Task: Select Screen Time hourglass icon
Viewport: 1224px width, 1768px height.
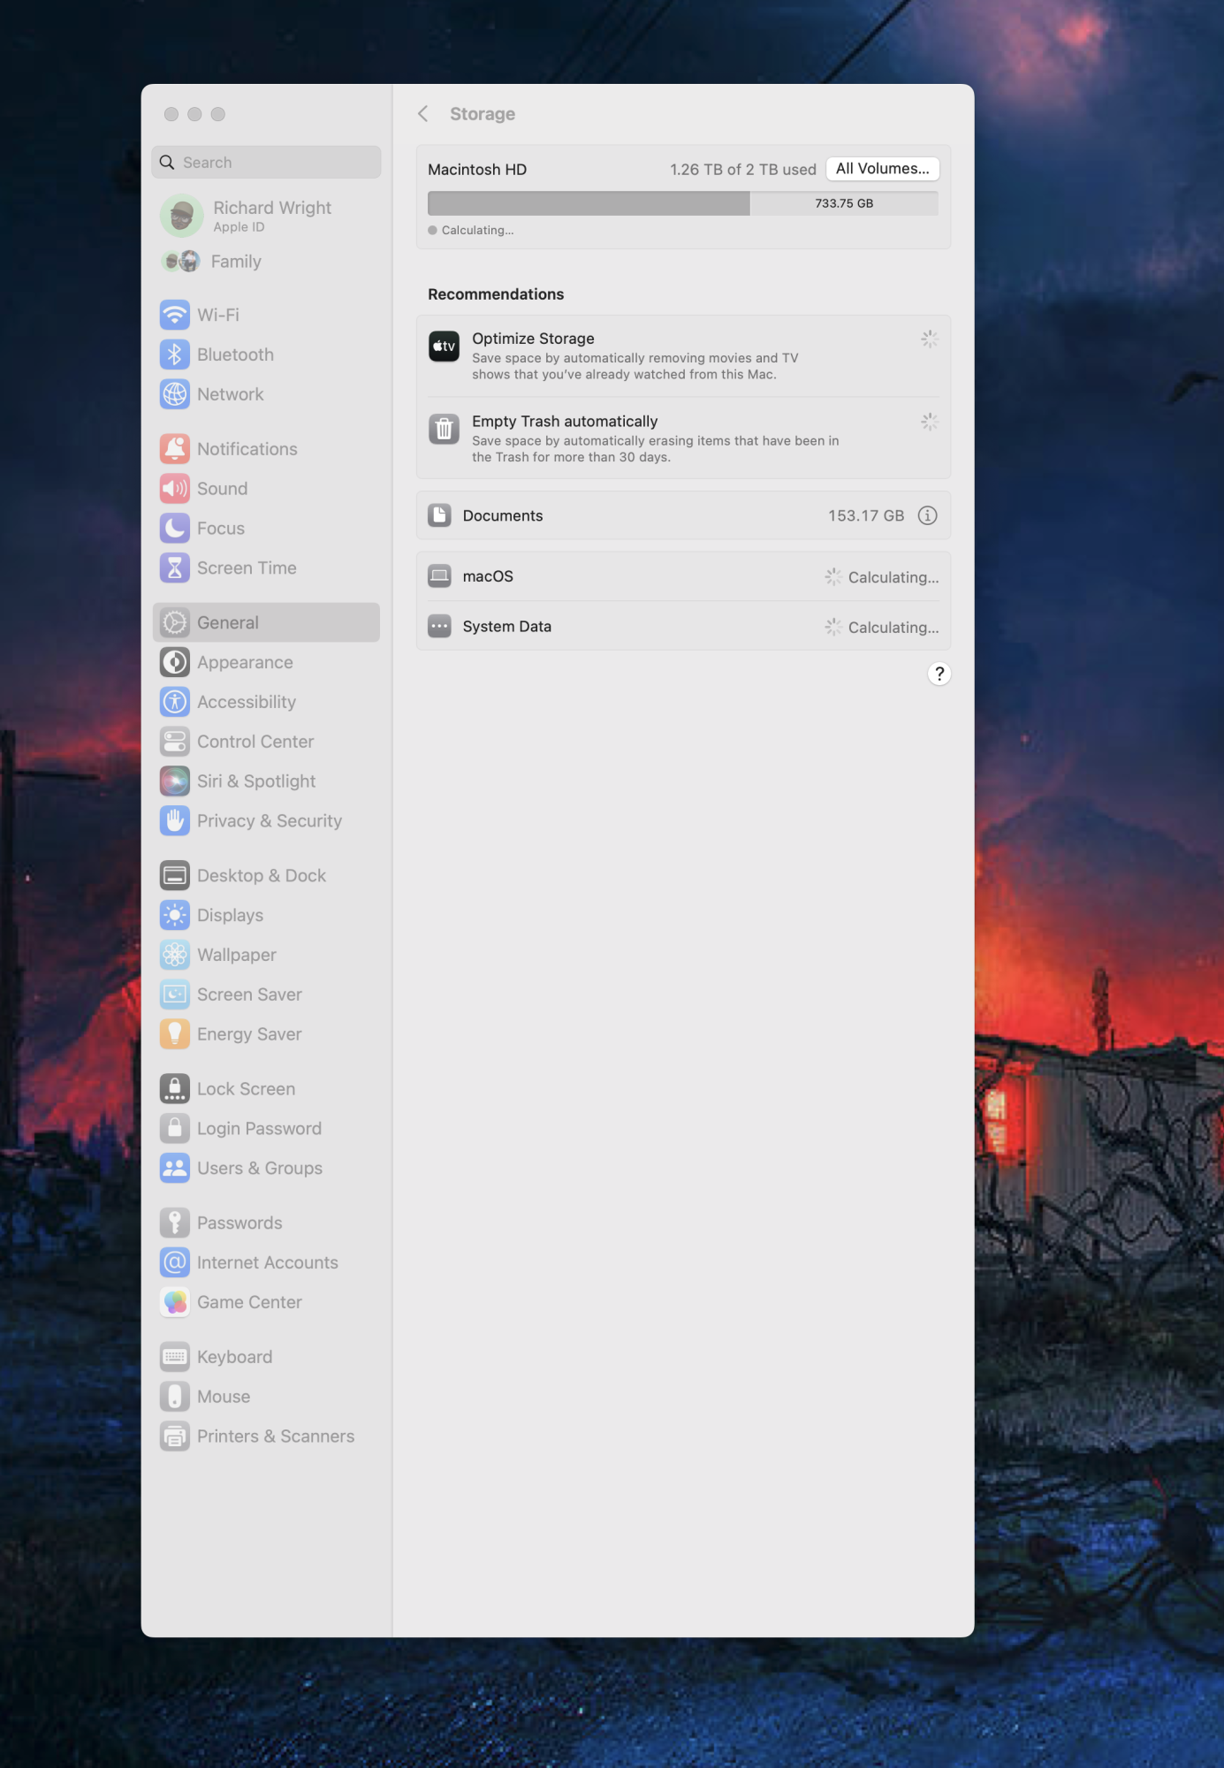Action: [175, 568]
